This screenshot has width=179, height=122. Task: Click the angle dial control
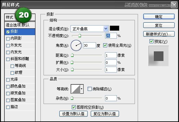click(x=76, y=45)
